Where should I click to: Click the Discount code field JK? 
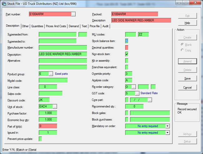pos(44,100)
